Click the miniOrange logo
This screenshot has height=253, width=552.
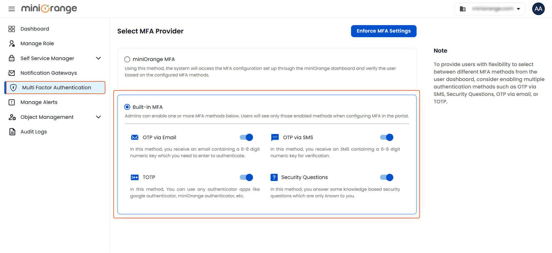click(x=49, y=9)
